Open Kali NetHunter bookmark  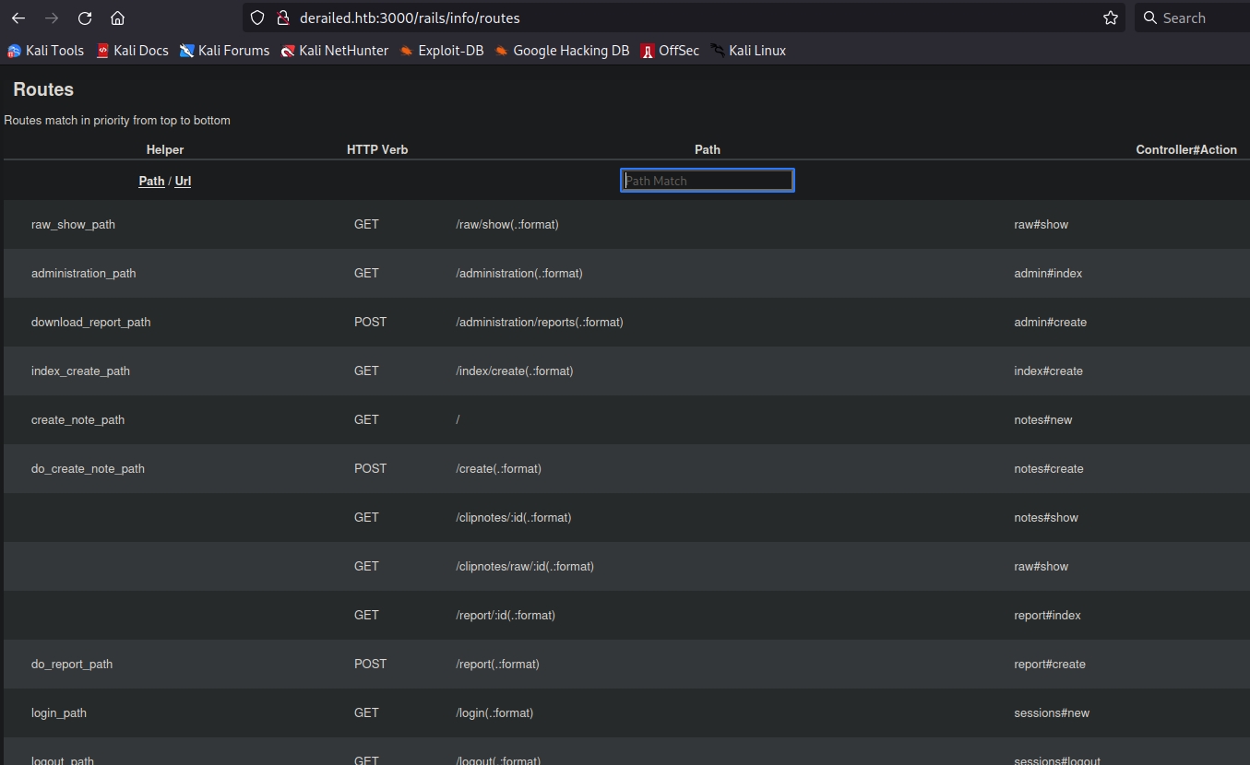click(334, 51)
